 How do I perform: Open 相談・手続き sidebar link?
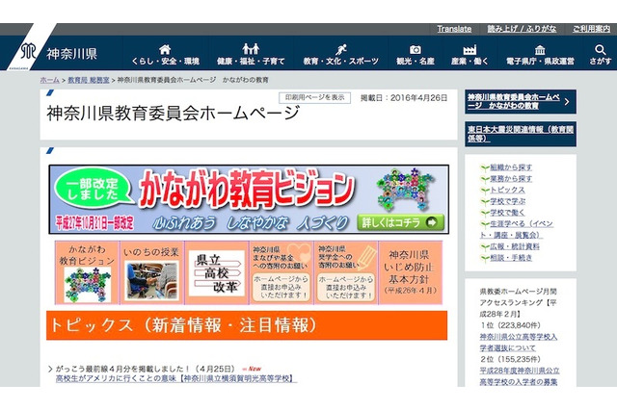511,258
